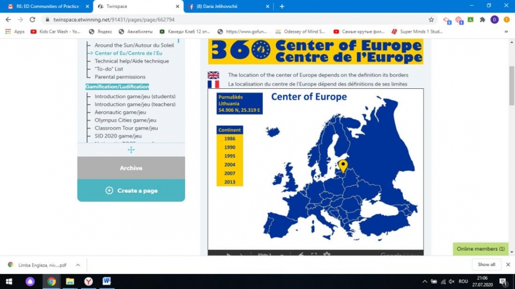The width and height of the screenshot is (515, 289).
Task: Click the slideshow settings gear icon
Action: coord(326,255)
